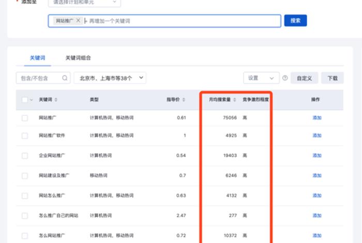The image size is (362, 243).
Task: Click the 竞争激烈程度 column header
Action: (x=255, y=99)
